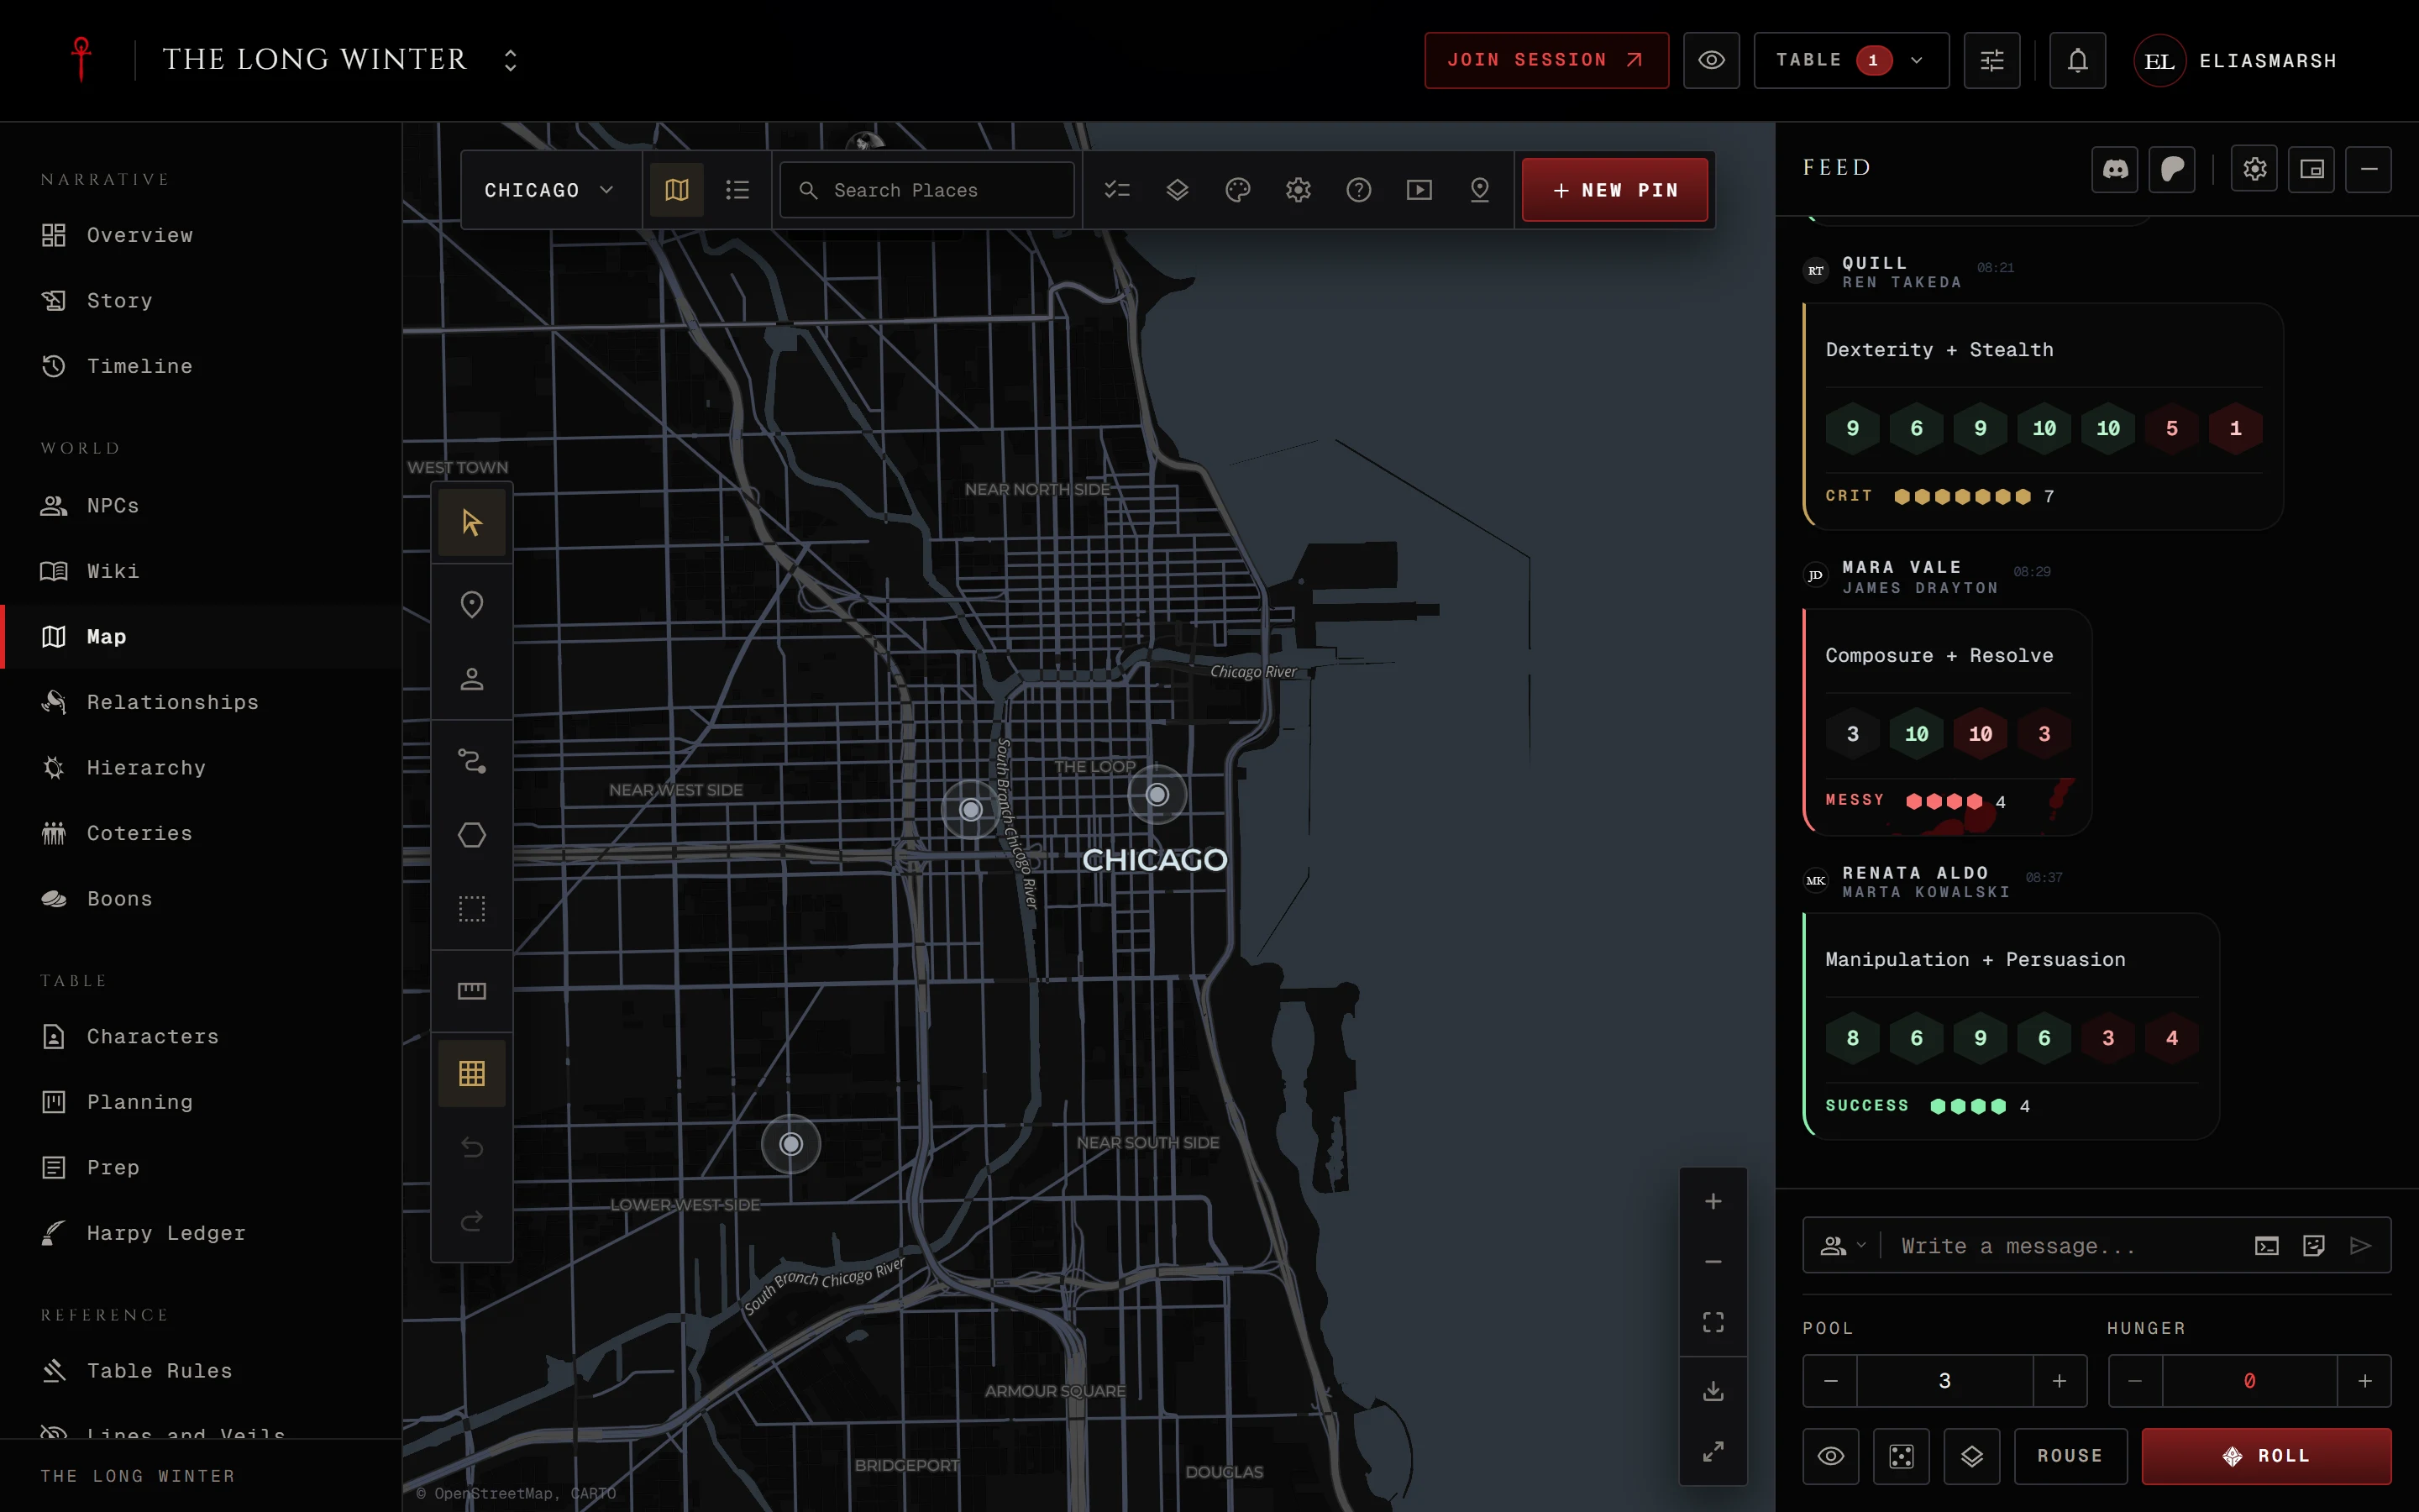The height and width of the screenshot is (1512, 2419).
Task: Download the map image
Action: (x=1713, y=1391)
